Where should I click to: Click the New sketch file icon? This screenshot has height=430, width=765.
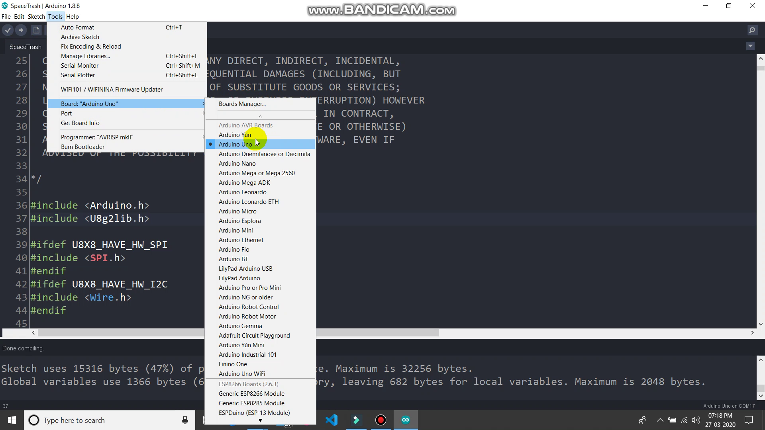click(x=36, y=30)
